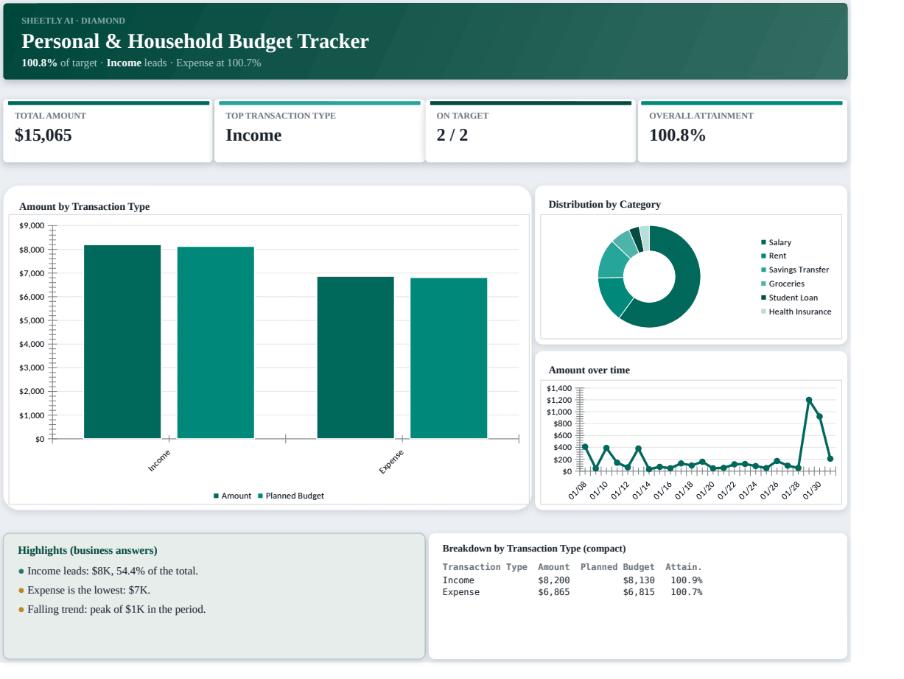Click the Savings Transfer legend swatch
The width and height of the screenshot is (904, 679).
(763, 270)
